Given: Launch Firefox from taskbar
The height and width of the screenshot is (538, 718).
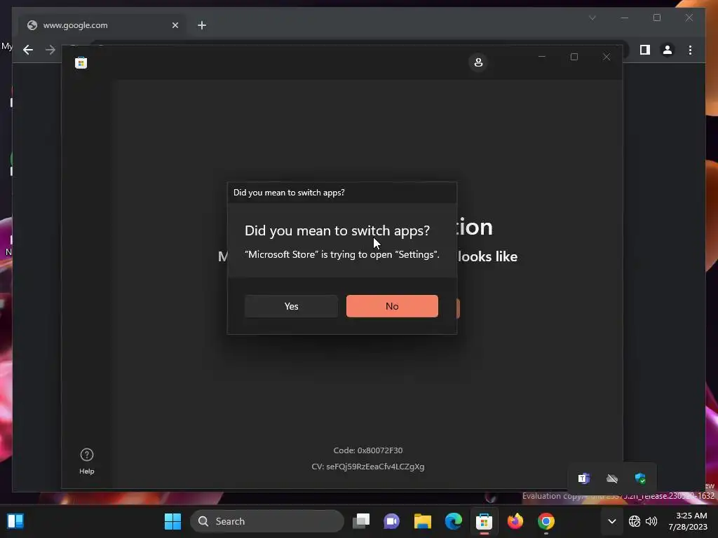Looking at the screenshot, I should pyautogui.click(x=515, y=521).
